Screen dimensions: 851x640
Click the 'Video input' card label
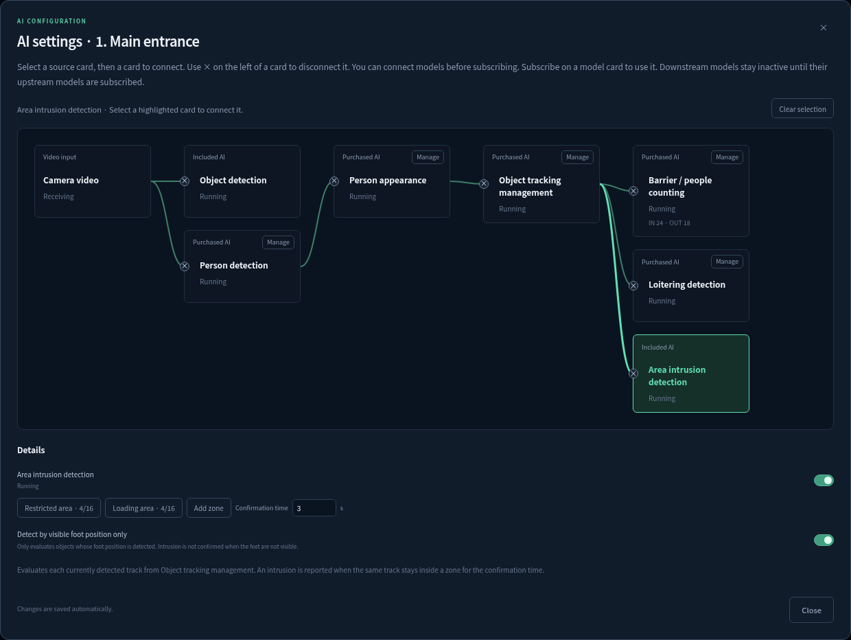(60, 157)
